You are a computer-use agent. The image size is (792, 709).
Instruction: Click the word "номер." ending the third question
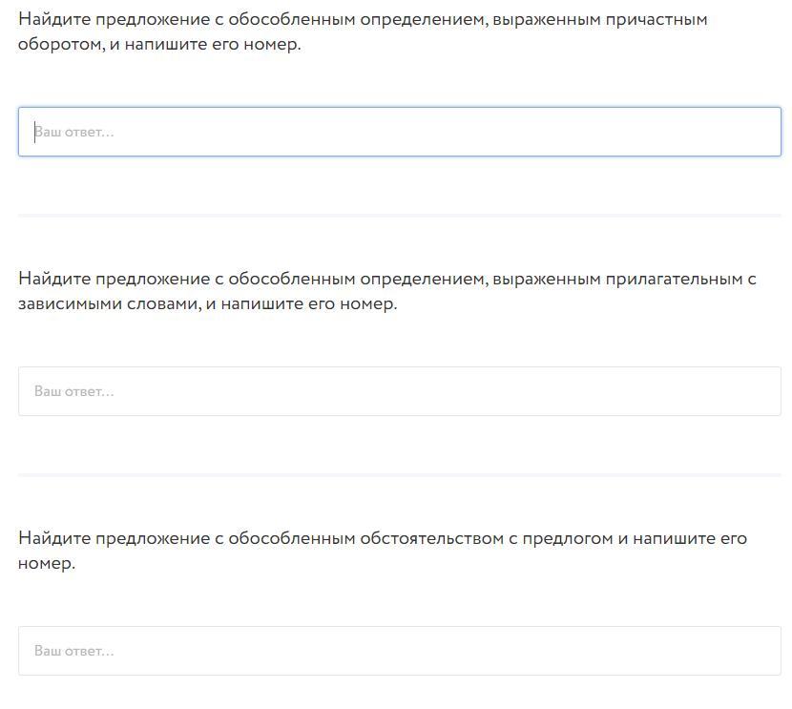click(x=46, y=563)
